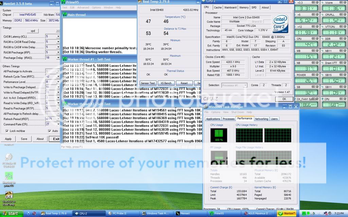
Task: Click the Apply button in MemSet
Action: point(8,139)
